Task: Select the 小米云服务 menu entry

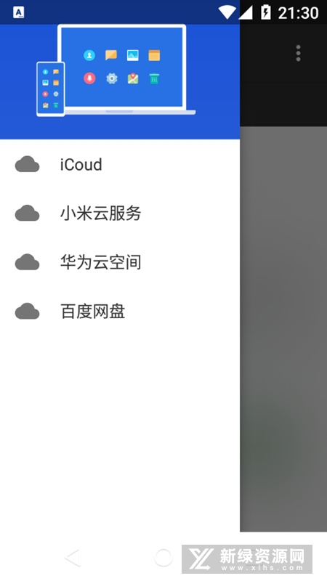Action: click(120, 213)
